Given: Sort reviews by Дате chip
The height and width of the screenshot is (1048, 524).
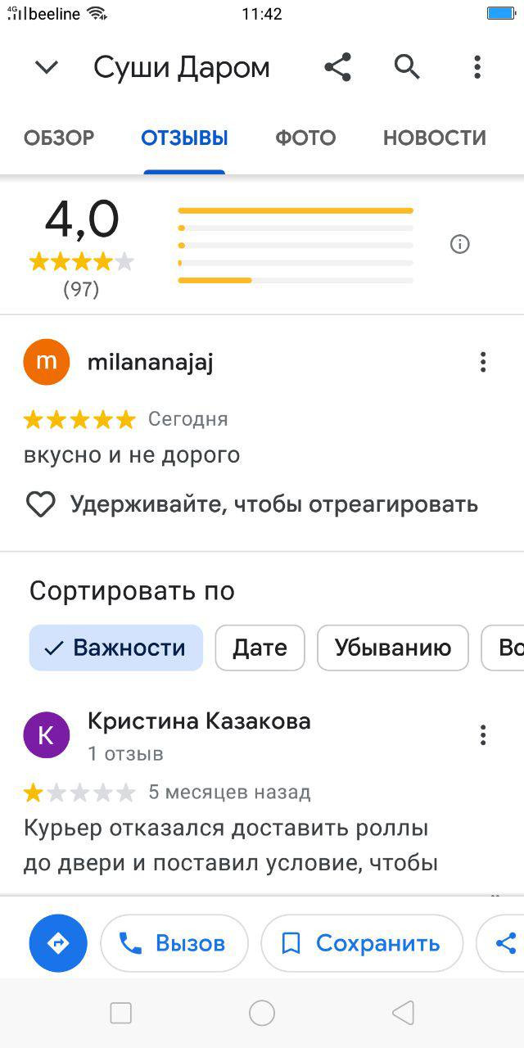Looking at the screenshot, I should (x=260, y=648).
